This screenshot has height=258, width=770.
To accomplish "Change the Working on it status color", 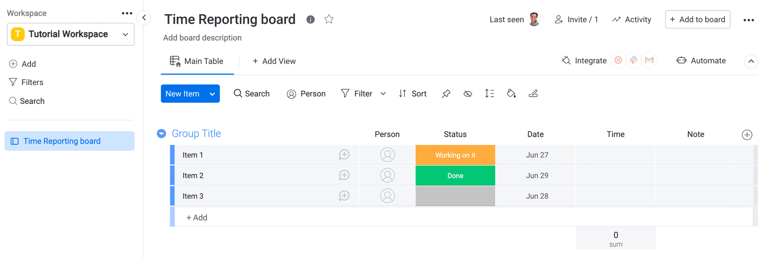I will [x=455, y=154].
